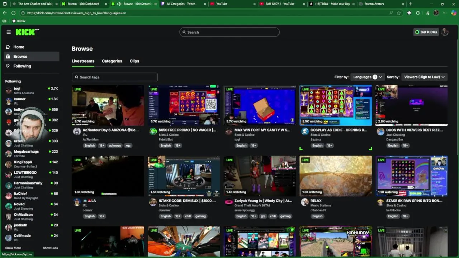Image resolution: width=459 pixels, height=258 pixels.
Task: Expand the Languages filter dropdown
Action: 368,77
